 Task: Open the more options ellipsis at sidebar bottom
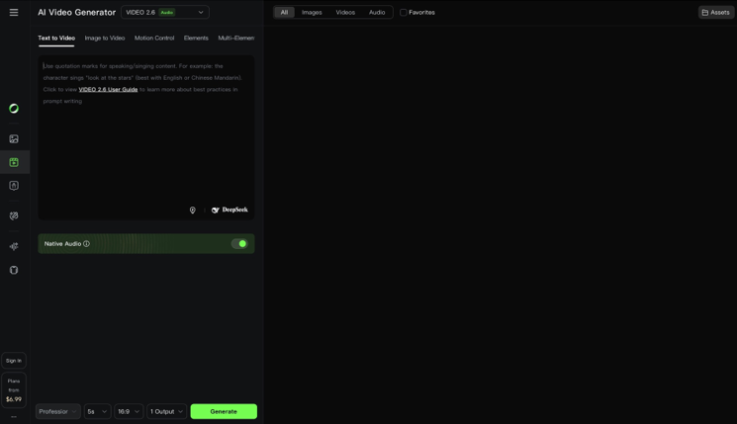[x=14, y=416]
